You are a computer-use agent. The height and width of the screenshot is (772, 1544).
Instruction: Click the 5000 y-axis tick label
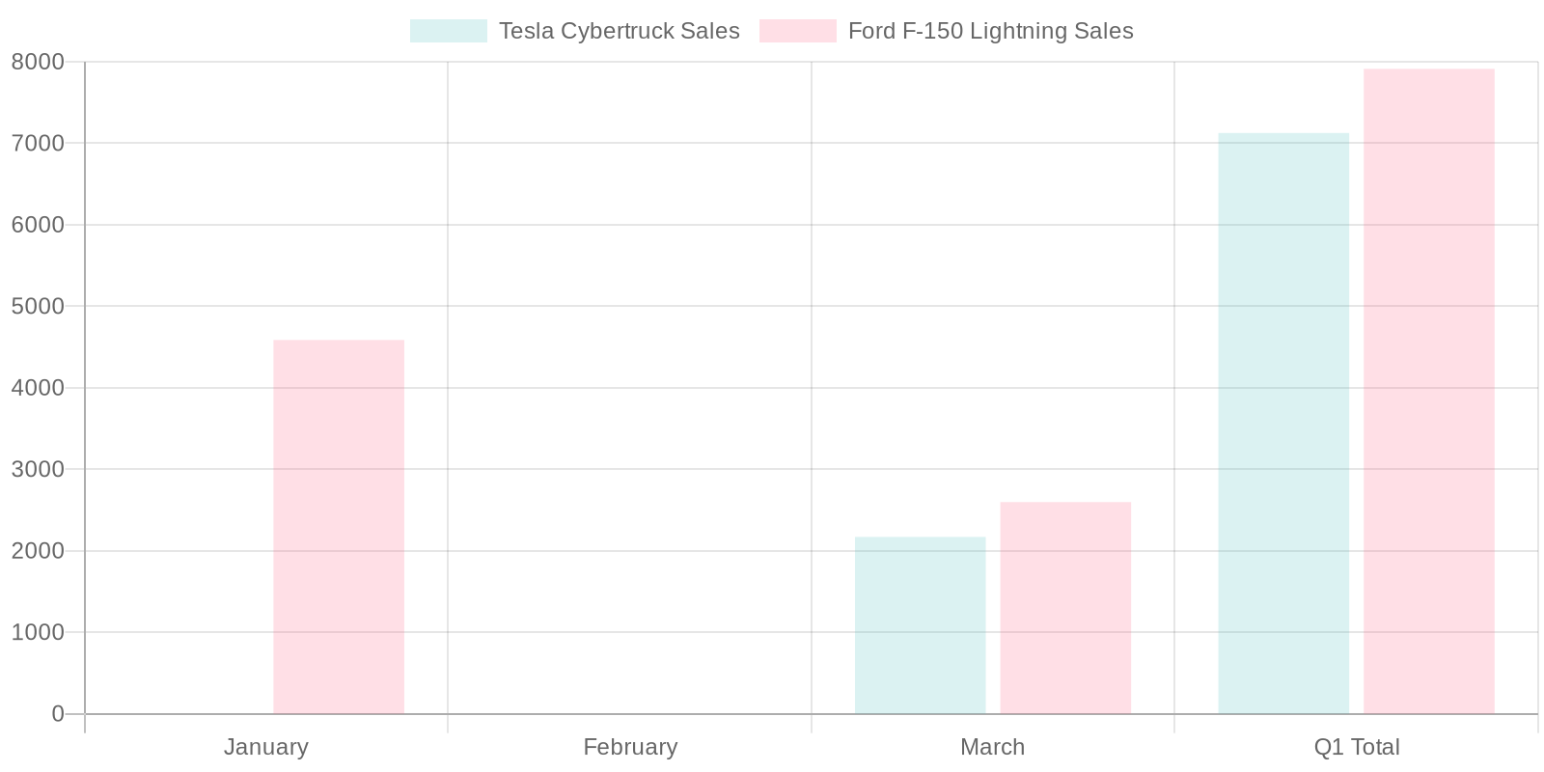tap(38, 306)
